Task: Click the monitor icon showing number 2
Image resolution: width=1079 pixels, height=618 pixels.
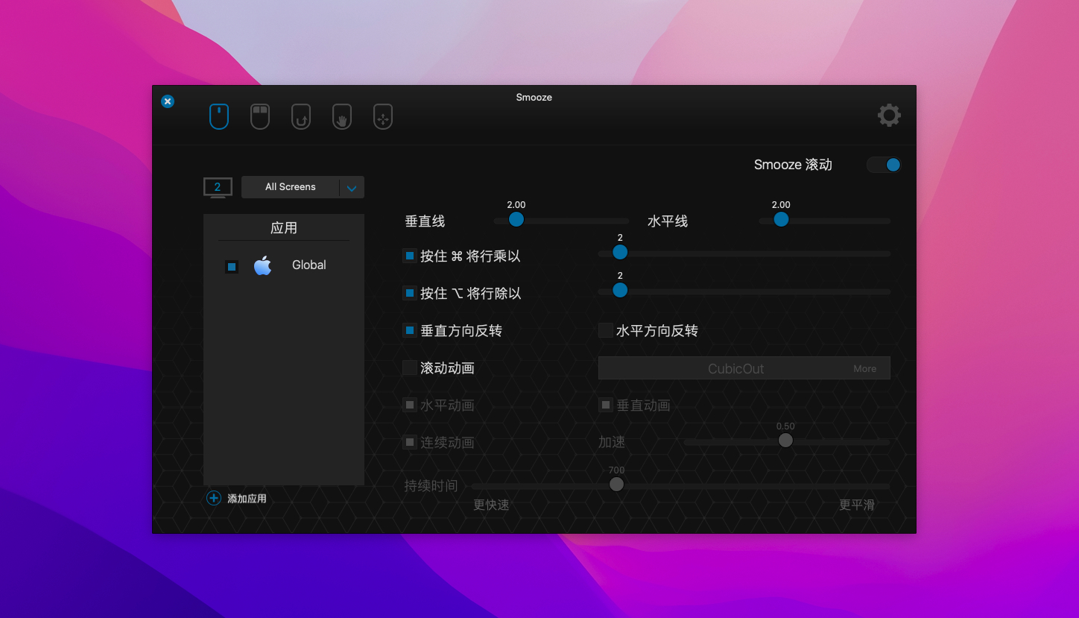Action: (x=218, y=187)
